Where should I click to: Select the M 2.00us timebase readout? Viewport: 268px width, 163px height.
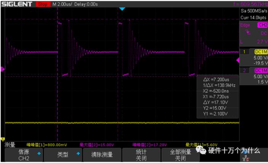[62, 4]
